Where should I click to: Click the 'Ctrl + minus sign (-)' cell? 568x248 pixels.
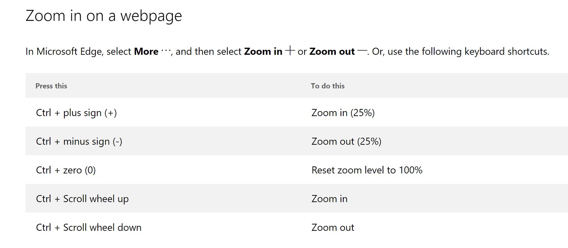click(x=79, y=142)
